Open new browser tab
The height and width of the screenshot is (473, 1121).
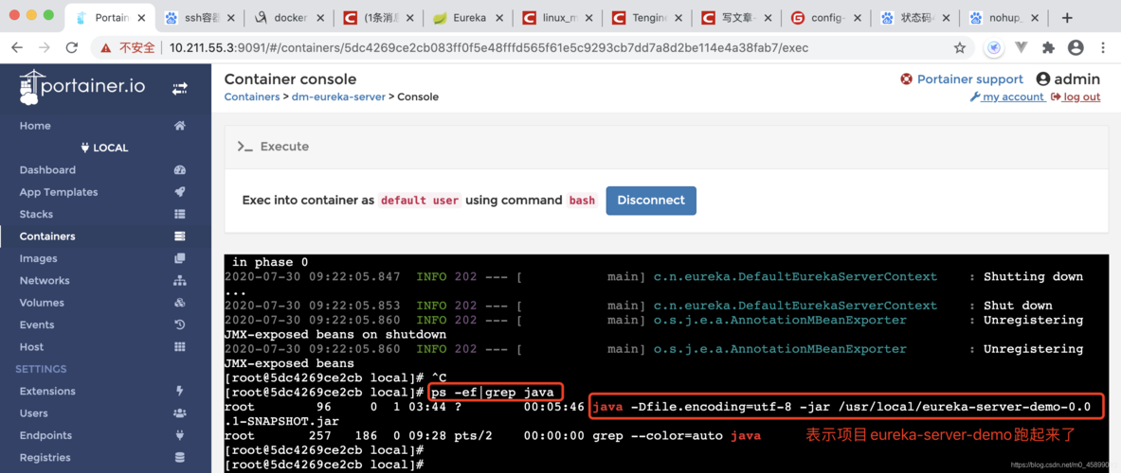(x=1067, y=18)
